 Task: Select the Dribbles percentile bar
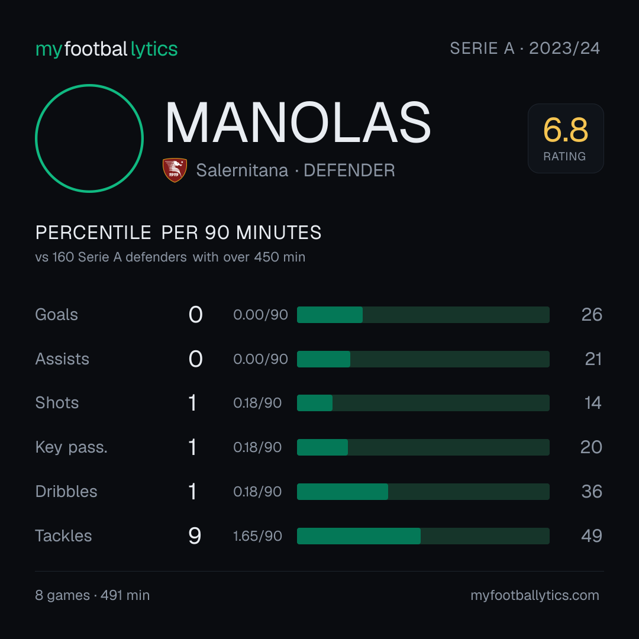click(423, 492)
